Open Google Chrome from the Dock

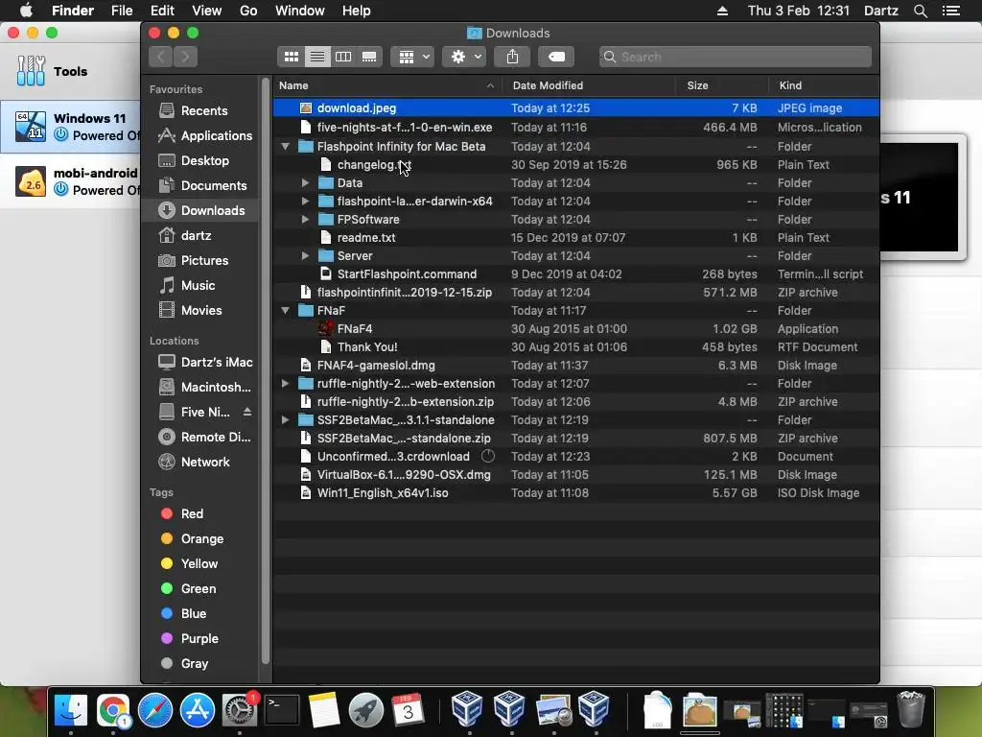point(113,711)
